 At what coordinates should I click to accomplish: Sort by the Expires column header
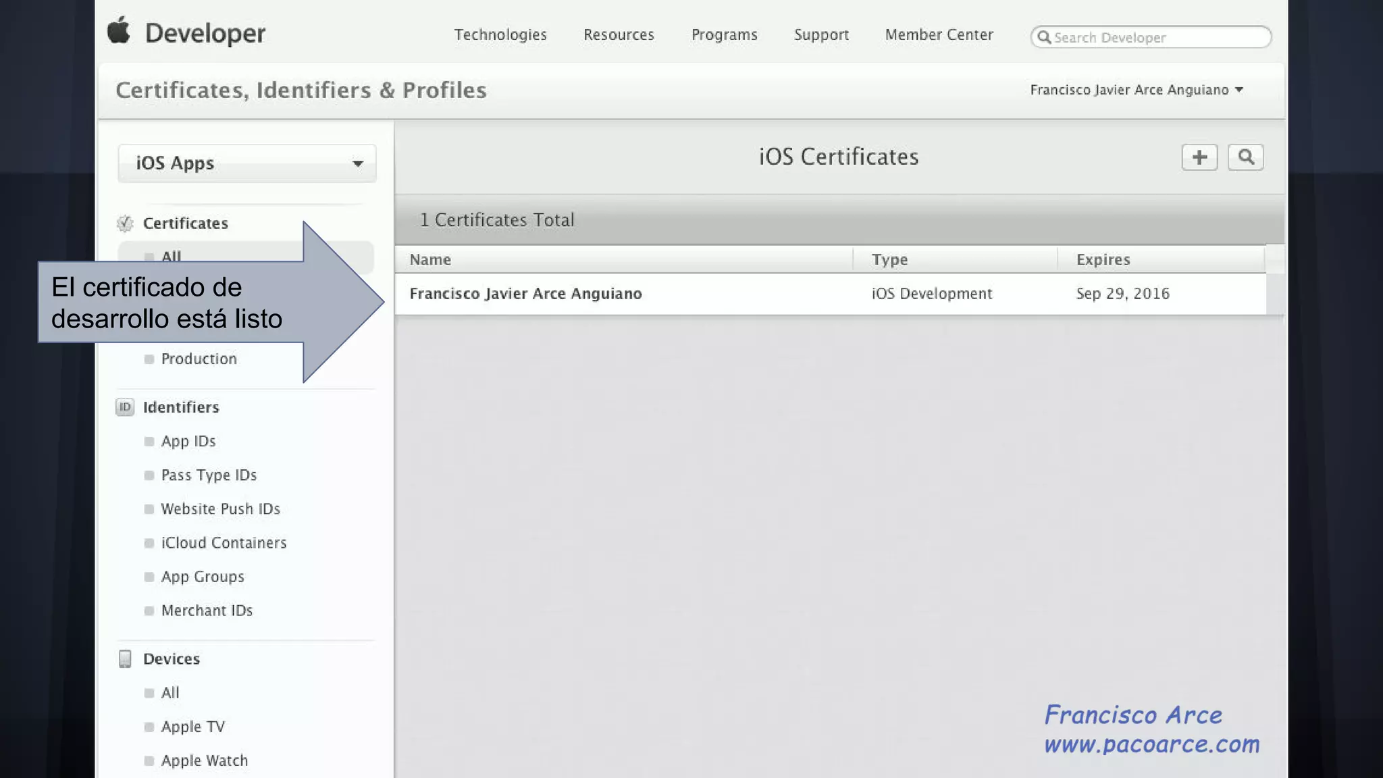click(1162, 259)
